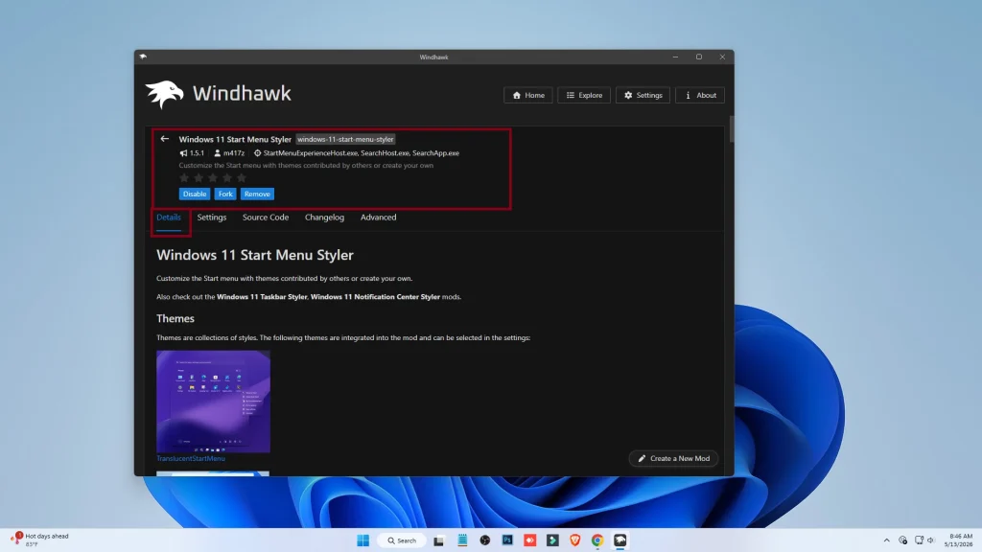Rate the mod one star
The width and height of the screenshot is (982, 552).
tap(184, 178)
